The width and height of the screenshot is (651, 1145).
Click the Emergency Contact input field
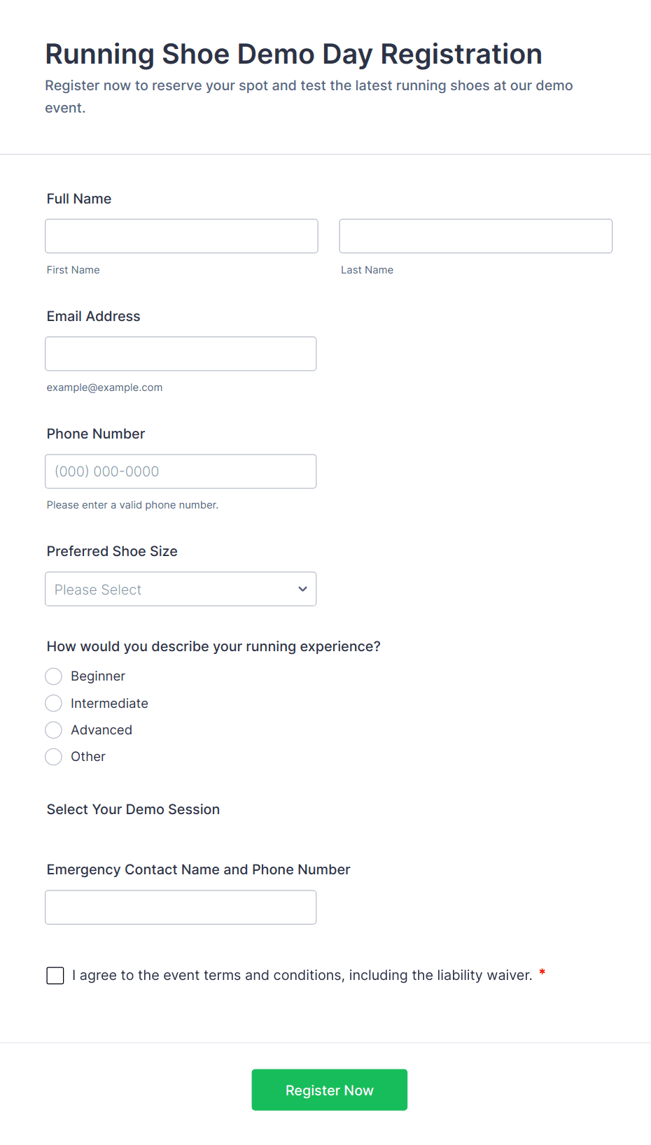pyautogui.click(x=181, y=907)
